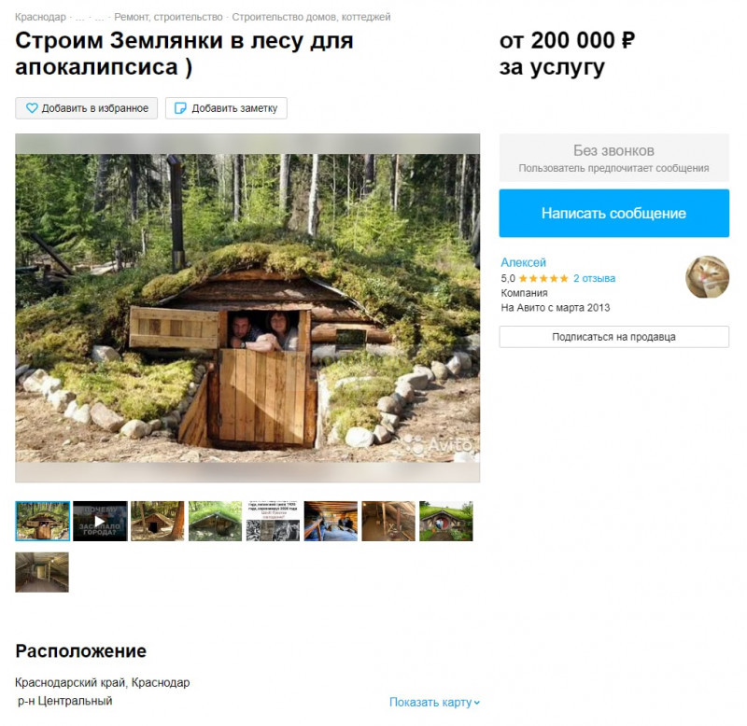This screenshot has width=747, height=726.
Task: Select the black-and-white newspaper thumbnail
Action: point(273,521)
